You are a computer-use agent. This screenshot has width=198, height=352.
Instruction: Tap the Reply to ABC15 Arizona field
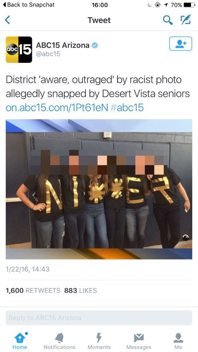pos(99,318)
